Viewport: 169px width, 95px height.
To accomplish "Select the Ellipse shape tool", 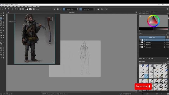I will tap(3, 21).
